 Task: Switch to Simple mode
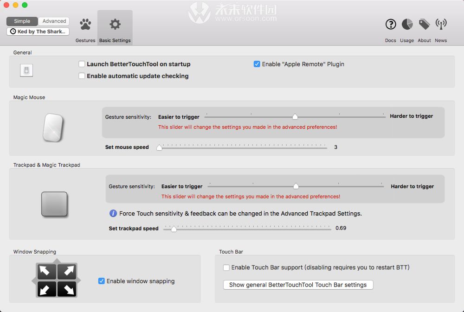click(22, 21)
